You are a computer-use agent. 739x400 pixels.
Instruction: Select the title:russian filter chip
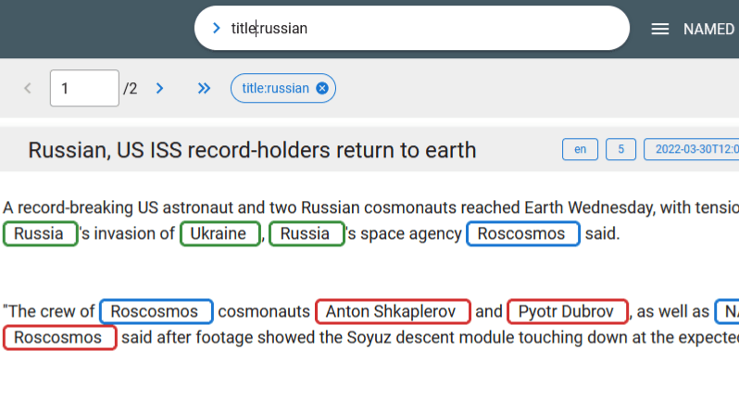tap(274, 89)
